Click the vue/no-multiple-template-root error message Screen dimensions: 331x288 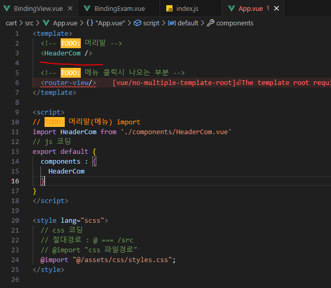pos(222,83)
